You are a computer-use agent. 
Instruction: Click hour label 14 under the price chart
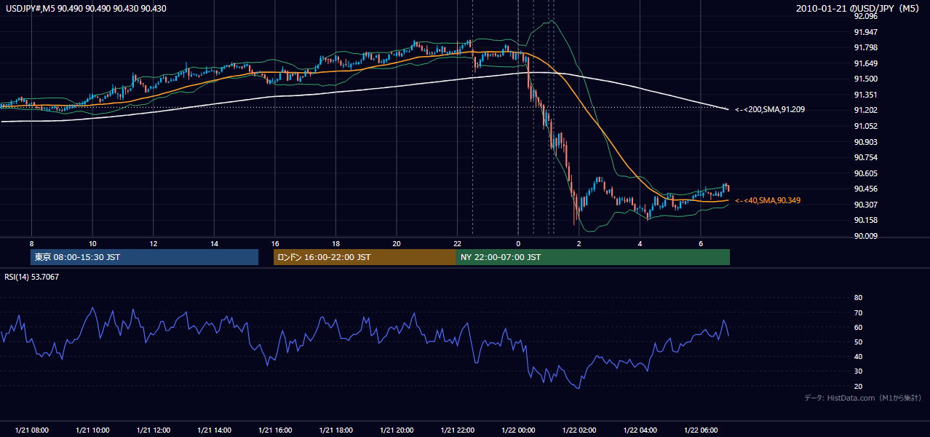214,243
